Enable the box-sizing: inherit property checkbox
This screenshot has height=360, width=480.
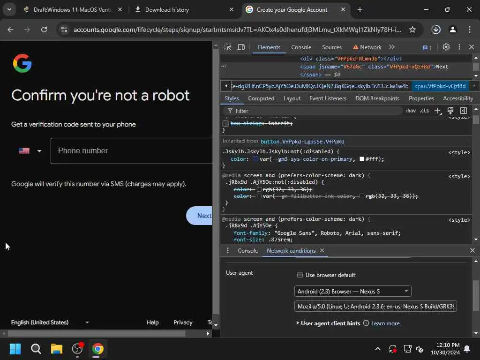225,123
